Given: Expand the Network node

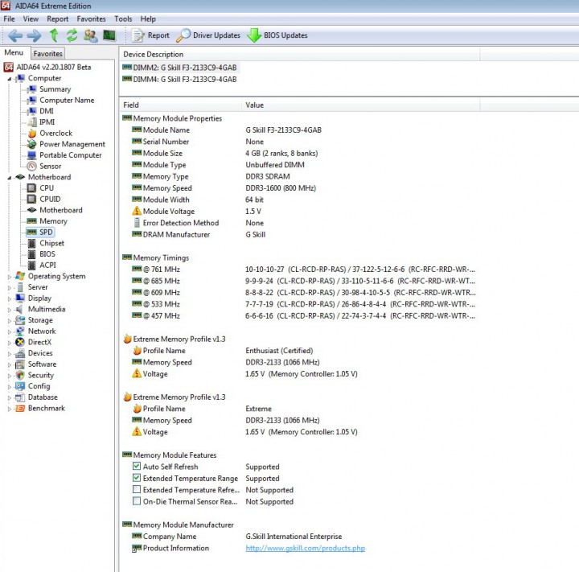Looking at the screenshot, I should click(x=10, y=331).
